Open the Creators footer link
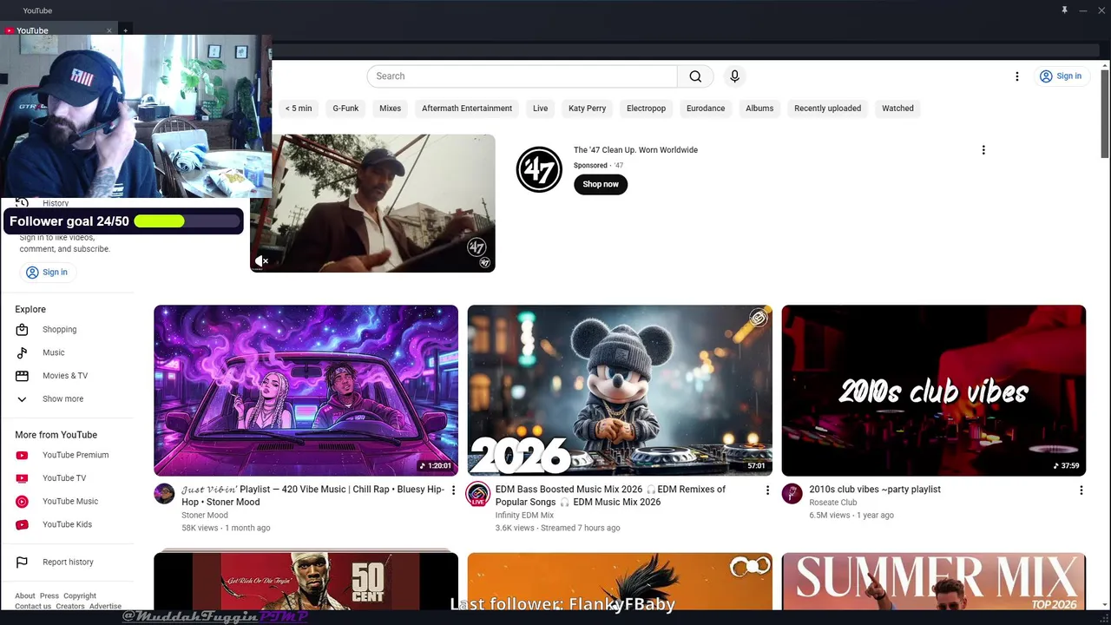1111x625 pixels. click(70, 607)
